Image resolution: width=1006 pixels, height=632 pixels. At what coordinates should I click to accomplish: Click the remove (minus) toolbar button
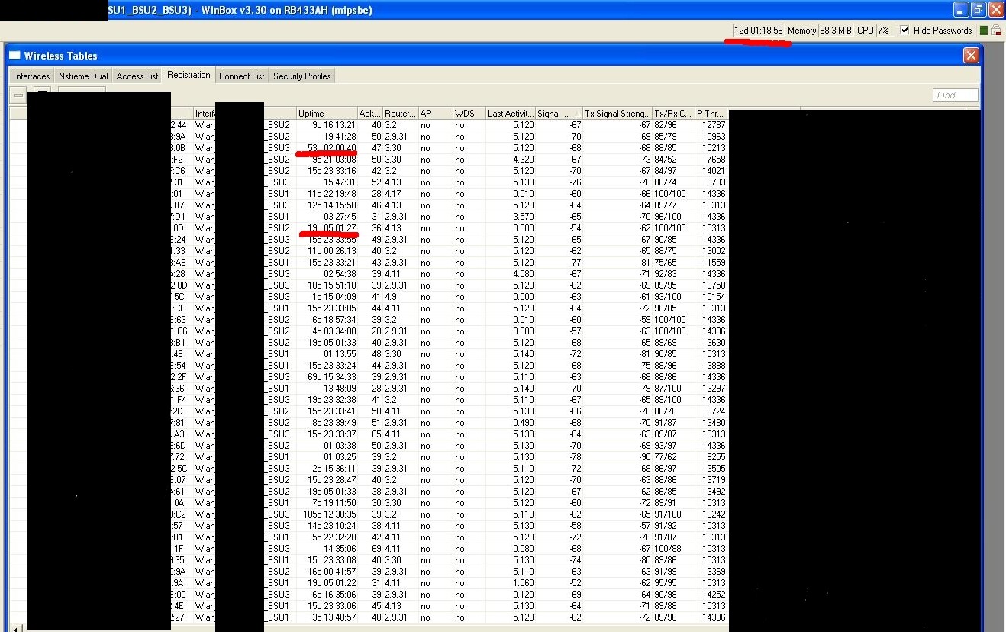coord(18,95)
